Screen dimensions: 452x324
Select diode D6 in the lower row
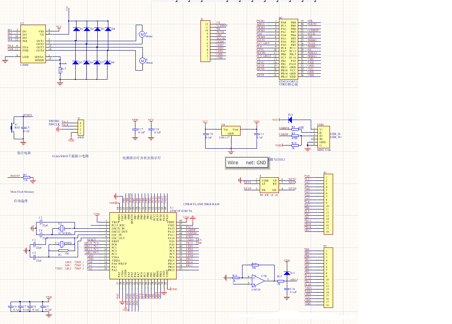(x=86, y=62)
